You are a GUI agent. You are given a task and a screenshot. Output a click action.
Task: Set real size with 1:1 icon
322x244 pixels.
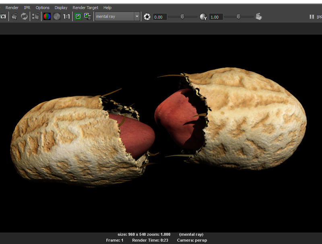click(66, 16)
